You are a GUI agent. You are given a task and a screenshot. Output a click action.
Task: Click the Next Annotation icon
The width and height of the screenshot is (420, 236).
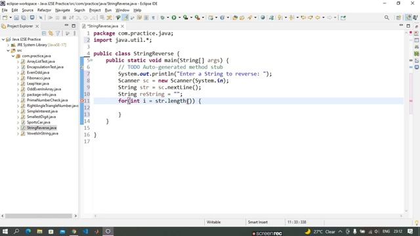tap(280, 18)
